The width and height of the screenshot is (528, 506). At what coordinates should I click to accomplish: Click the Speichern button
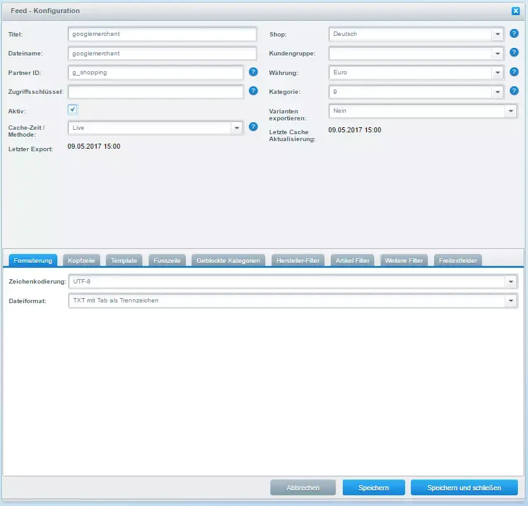pos(374,488)
